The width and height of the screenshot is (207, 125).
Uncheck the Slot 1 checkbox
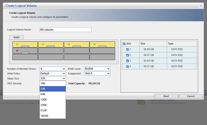pyautogui.click(x=128, y=49)
